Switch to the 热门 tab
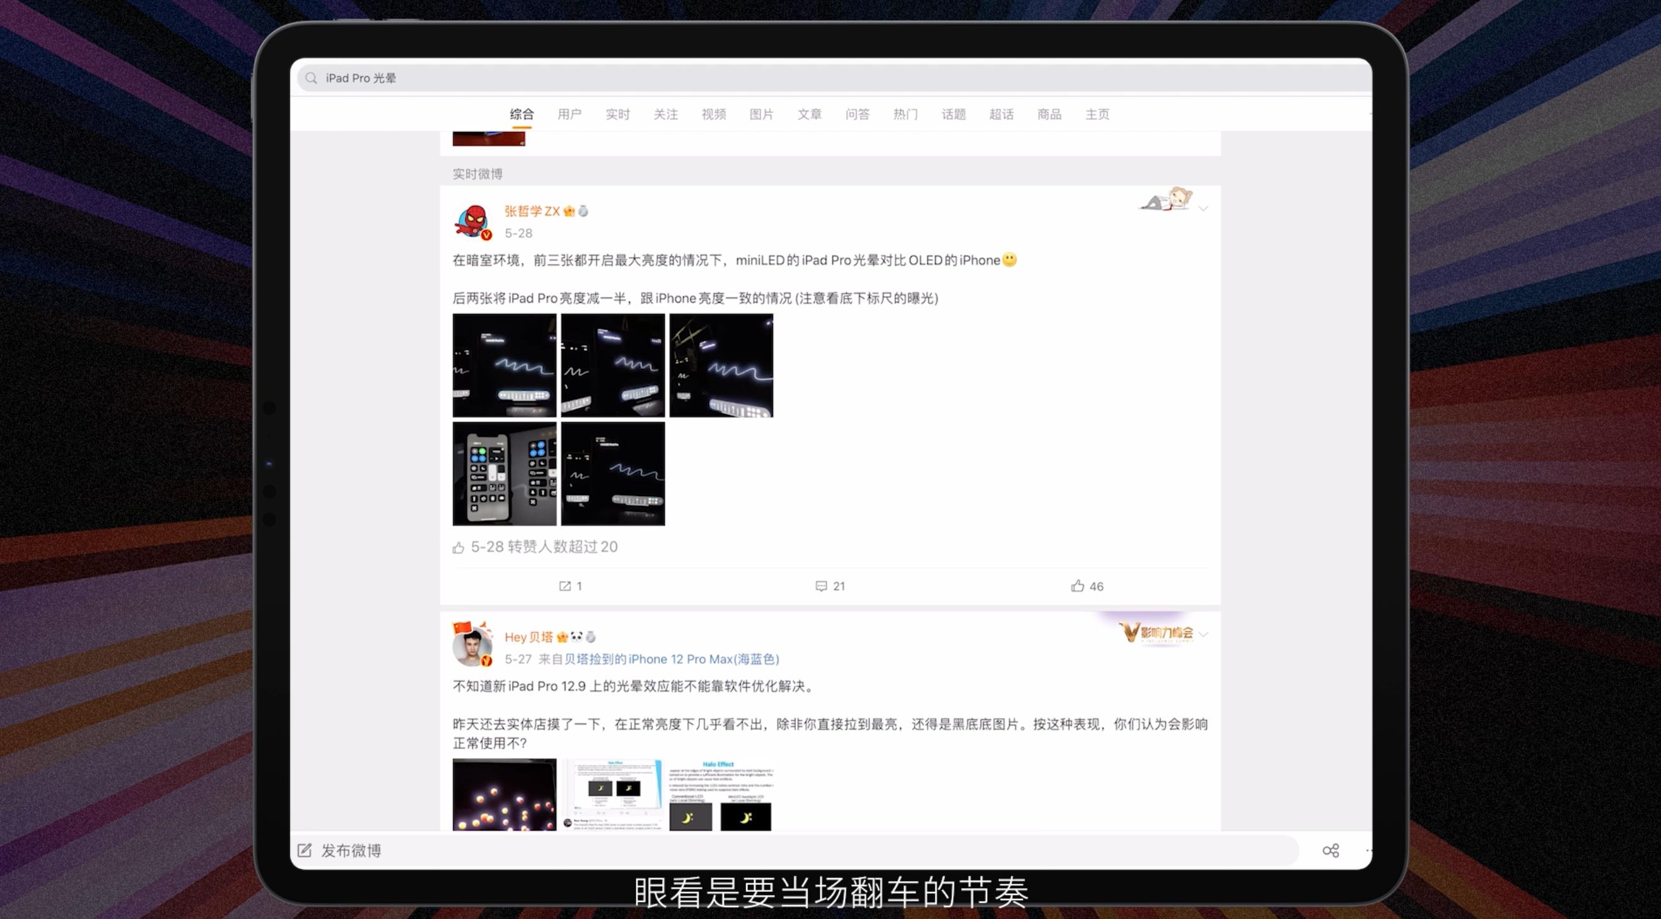 pos(905,114)
